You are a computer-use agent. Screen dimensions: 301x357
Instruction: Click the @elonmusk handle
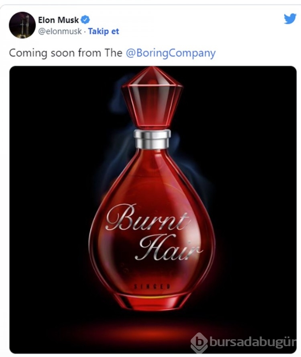point(60,31)
